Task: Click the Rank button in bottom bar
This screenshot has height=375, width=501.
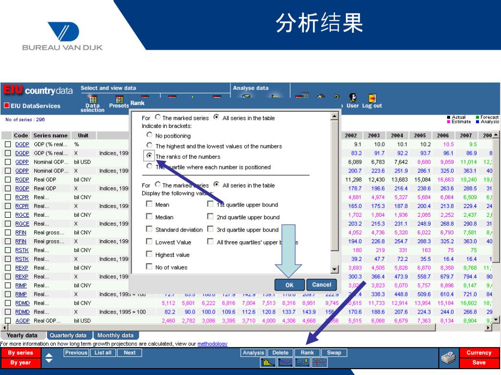Action: click(x=307, y=353)
